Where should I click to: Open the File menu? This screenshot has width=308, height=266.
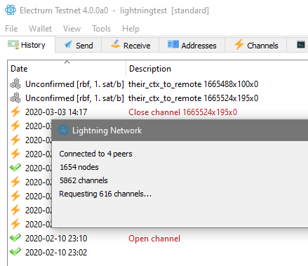(x=11, y=29)
